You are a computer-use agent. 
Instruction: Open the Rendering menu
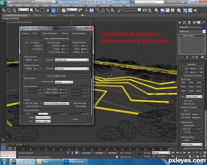click(91, 5)
